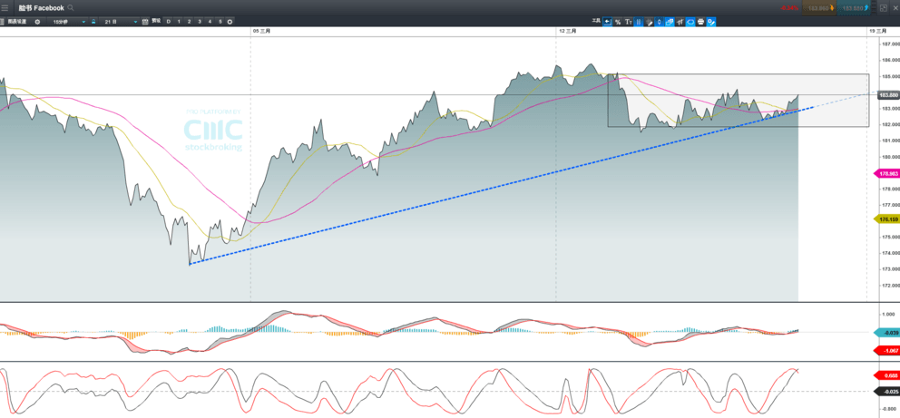Open the hamburger menu beside Facebook title
The height and width of the screenshot is (418, 900).
5,7
